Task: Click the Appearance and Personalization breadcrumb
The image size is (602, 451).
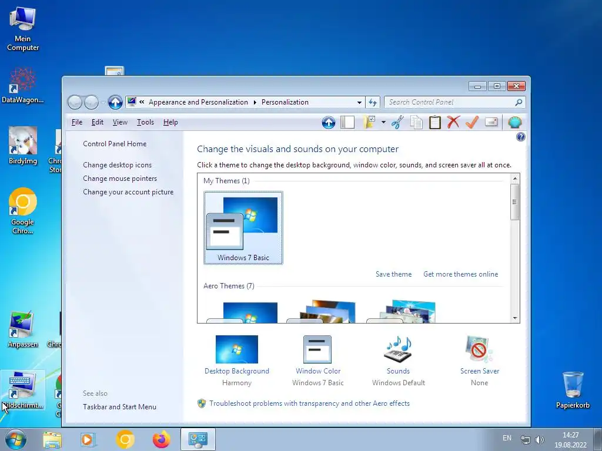Action: (x=198, y=102)
